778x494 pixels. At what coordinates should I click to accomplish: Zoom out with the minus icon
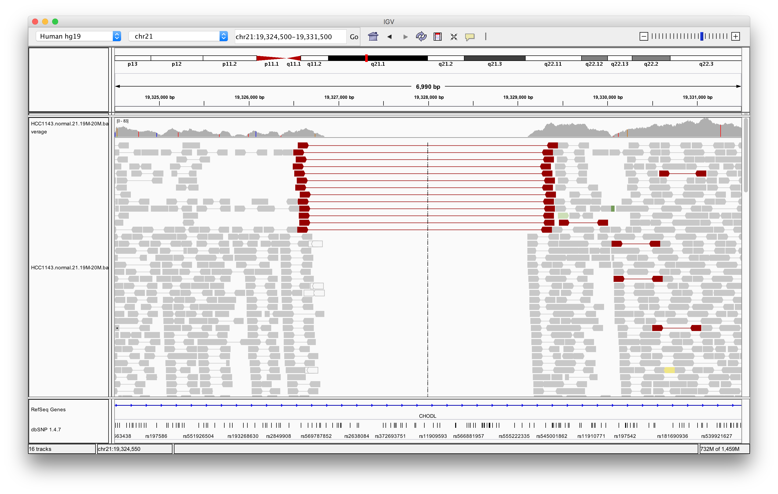click(x=644, y=36)
